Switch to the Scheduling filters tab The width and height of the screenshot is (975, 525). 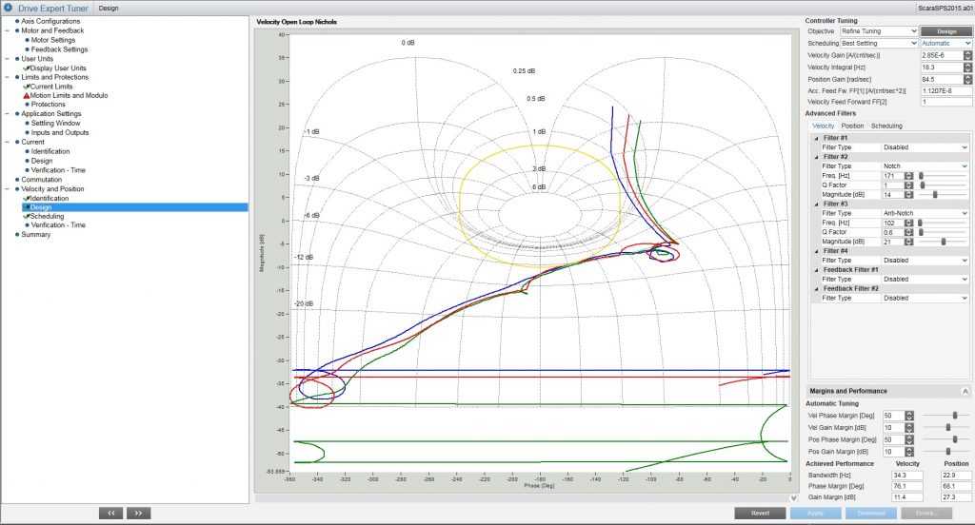[886, 126]
